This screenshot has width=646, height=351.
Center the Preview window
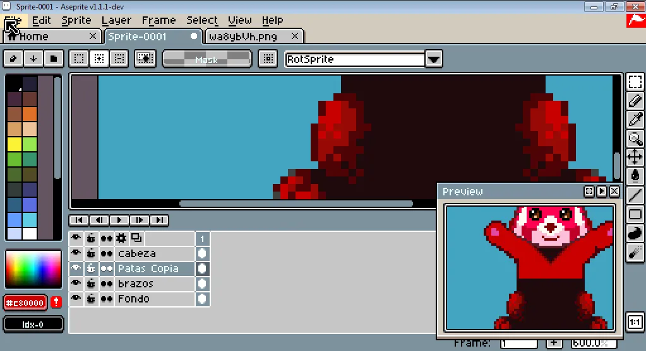point(589,191)
